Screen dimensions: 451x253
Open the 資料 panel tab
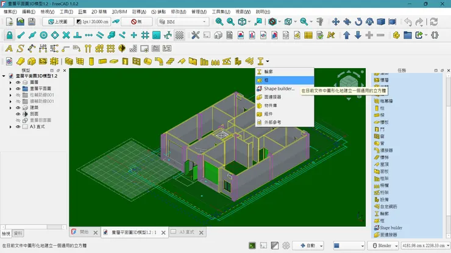pos(18,233)
